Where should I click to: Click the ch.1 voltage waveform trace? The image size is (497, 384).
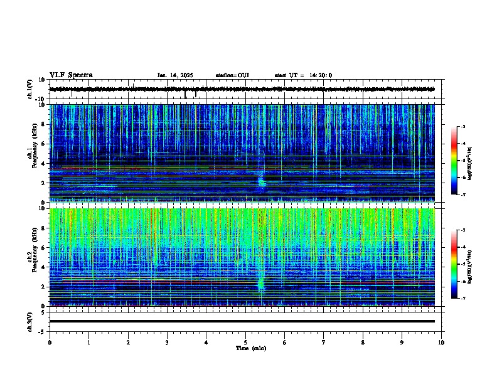[x=242, y=89]
